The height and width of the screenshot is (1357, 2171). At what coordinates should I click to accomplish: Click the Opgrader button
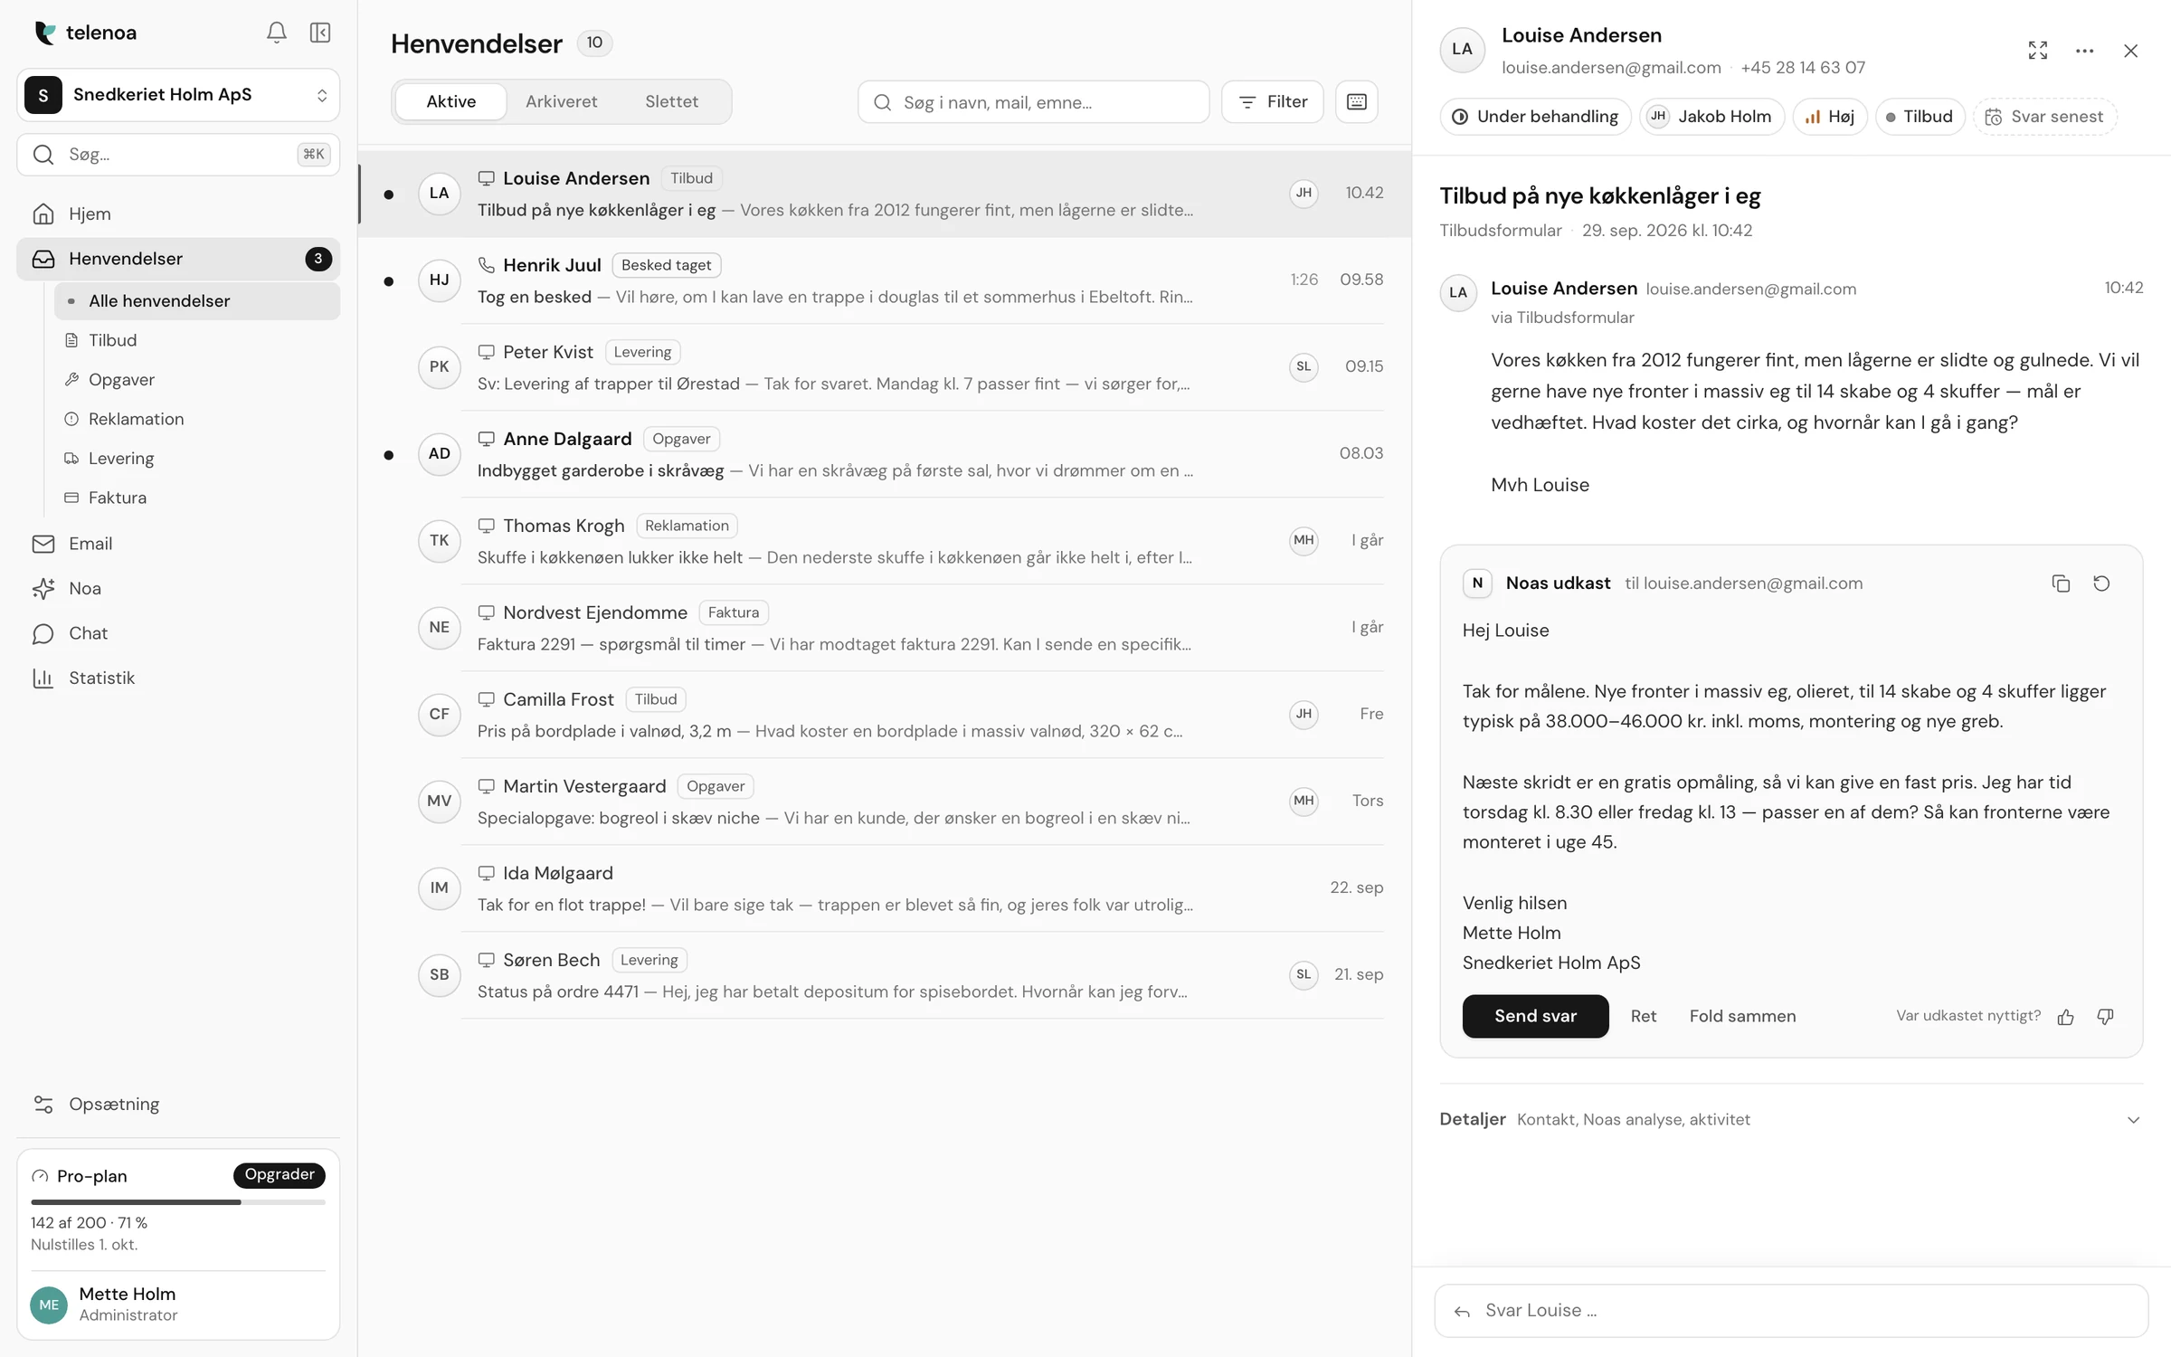[x=280, y=1174]
